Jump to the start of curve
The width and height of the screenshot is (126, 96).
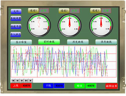tap(13, 80)
